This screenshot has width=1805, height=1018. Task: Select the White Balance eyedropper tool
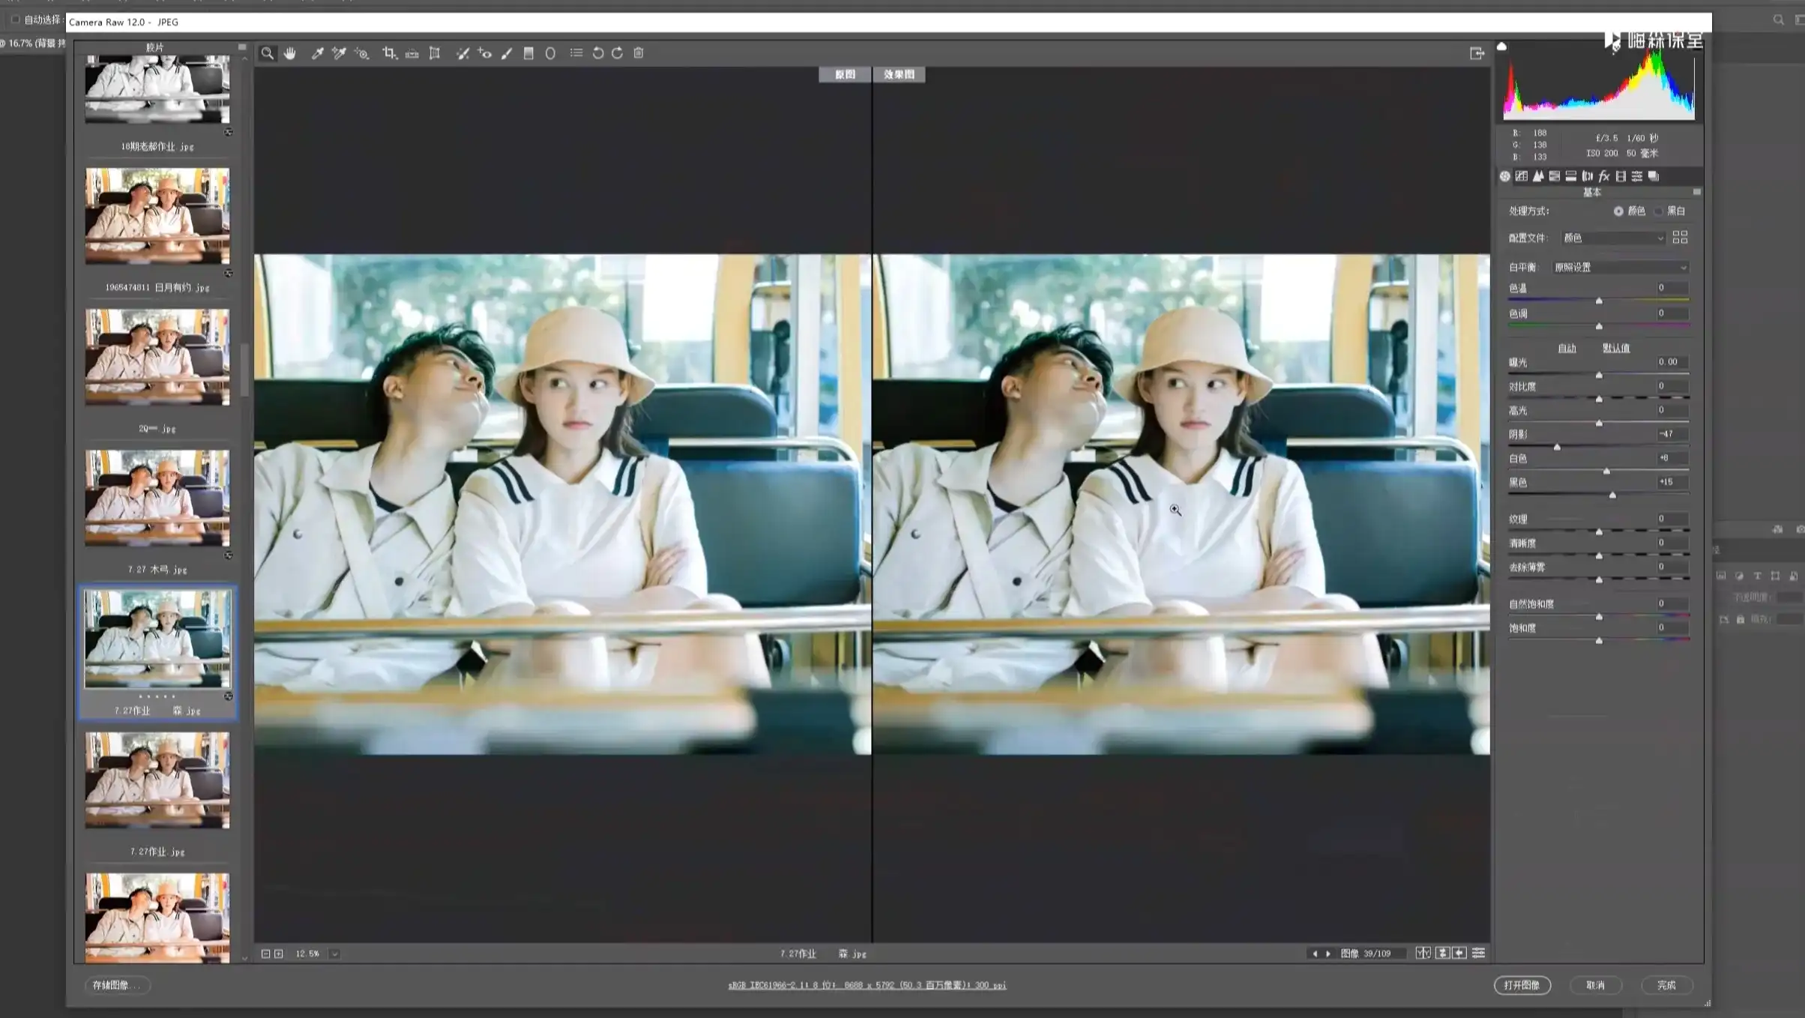pyautogui.click(x=317, y=53)
